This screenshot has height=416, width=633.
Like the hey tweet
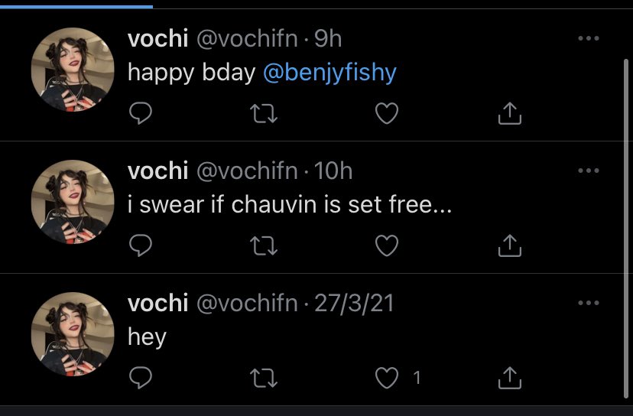pyautogui.click(x=388, y=377)
